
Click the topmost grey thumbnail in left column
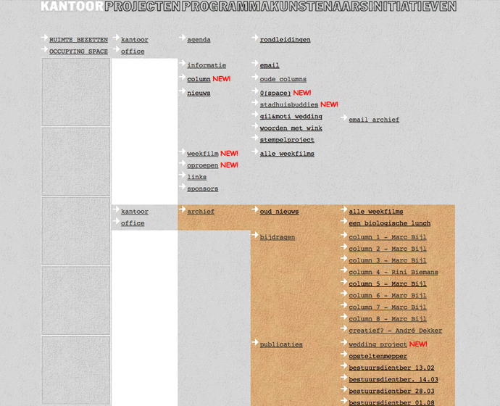tap(76, 92)
